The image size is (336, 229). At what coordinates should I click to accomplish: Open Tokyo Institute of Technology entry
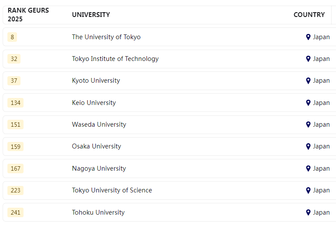115,59
